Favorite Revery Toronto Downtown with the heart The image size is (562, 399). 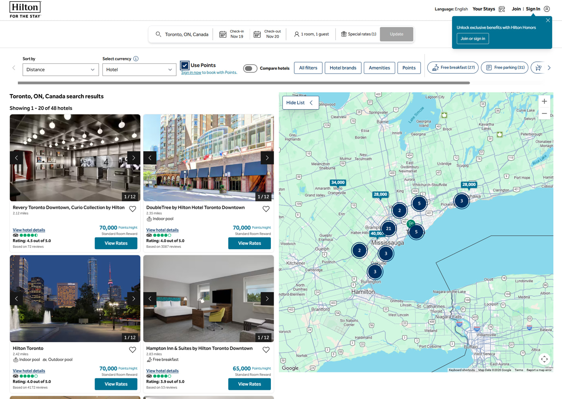pyautogui.click(x=133, y=209)
